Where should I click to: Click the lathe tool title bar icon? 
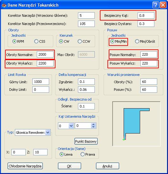tap(4, 5)
